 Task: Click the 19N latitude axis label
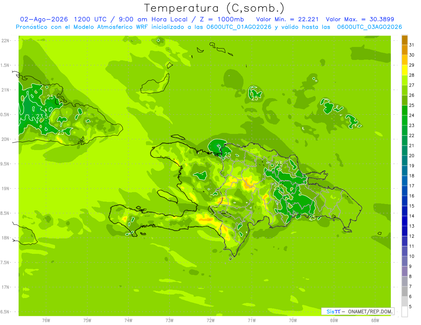click(5, 188)
